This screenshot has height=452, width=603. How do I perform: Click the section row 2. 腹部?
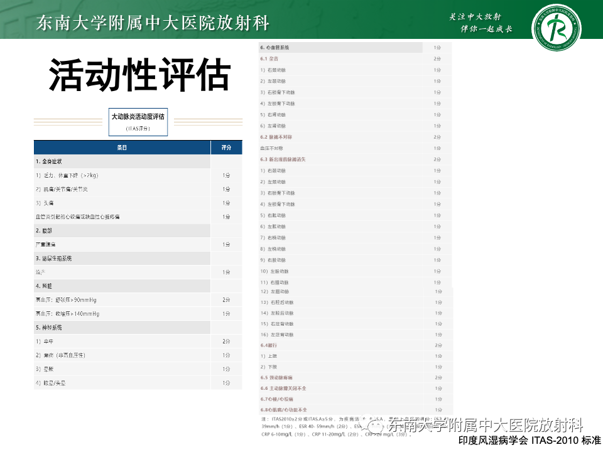click(x=122, y=230)
